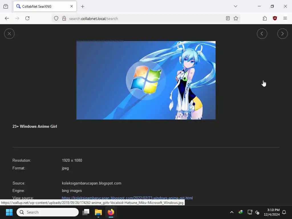Open the tracking protection shield

tap(56, 19)
